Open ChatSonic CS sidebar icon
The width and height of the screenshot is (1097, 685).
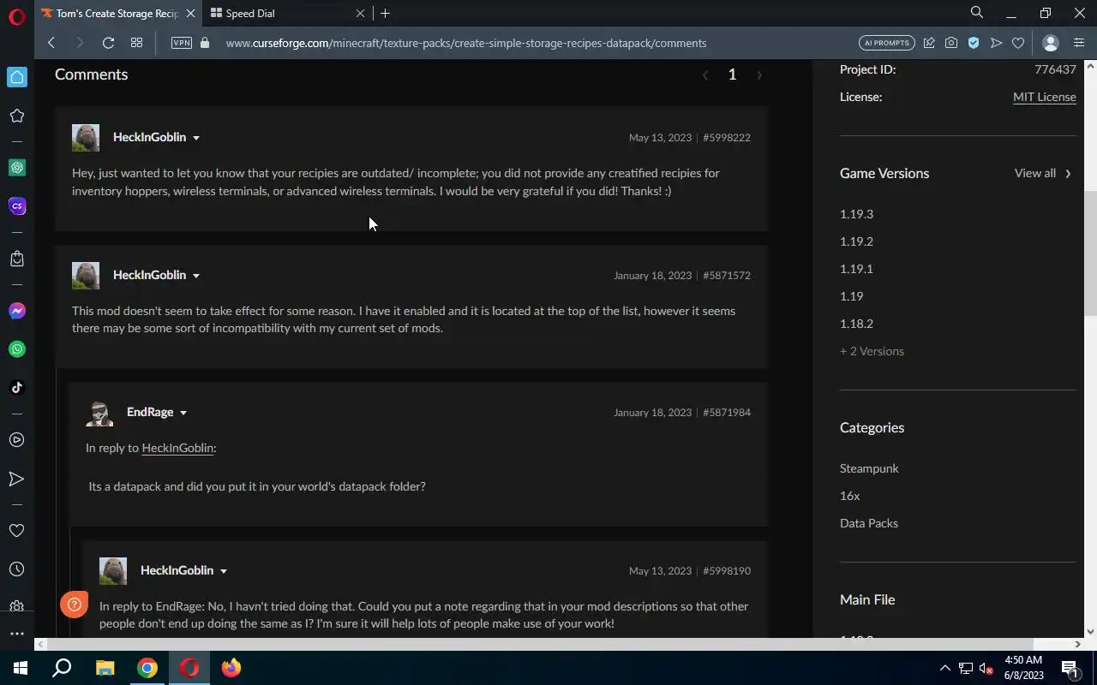point(16,206)
